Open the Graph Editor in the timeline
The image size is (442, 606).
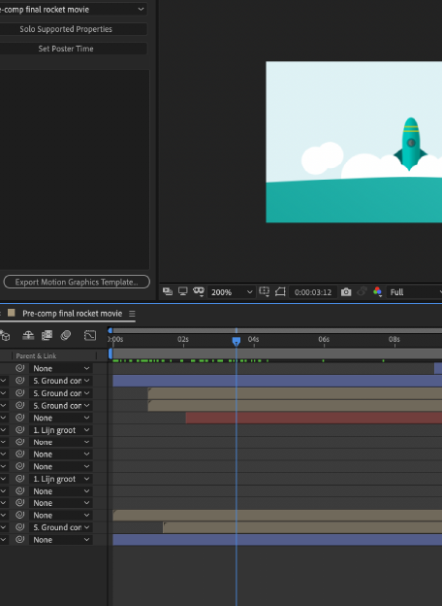tap(90, 335)
